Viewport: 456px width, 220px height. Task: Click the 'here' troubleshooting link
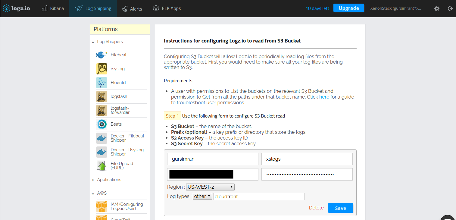(x=324, y=97)
